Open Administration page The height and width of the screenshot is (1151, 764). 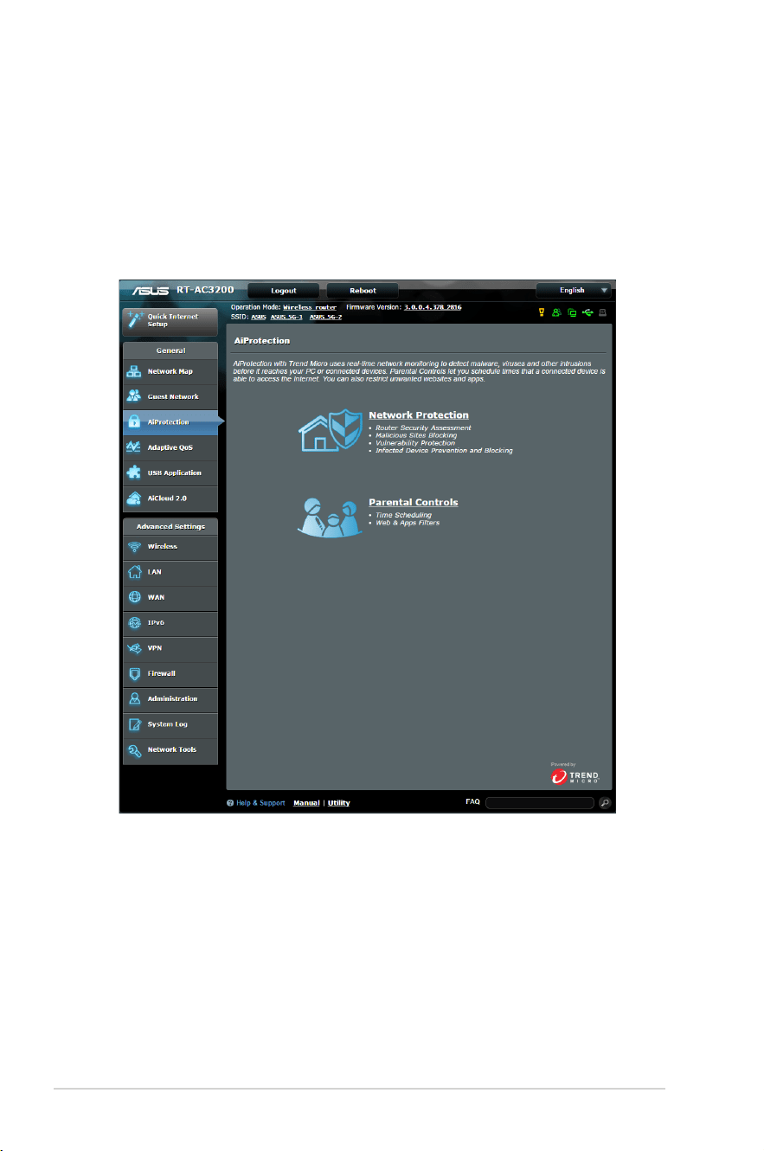pos(170,698)
